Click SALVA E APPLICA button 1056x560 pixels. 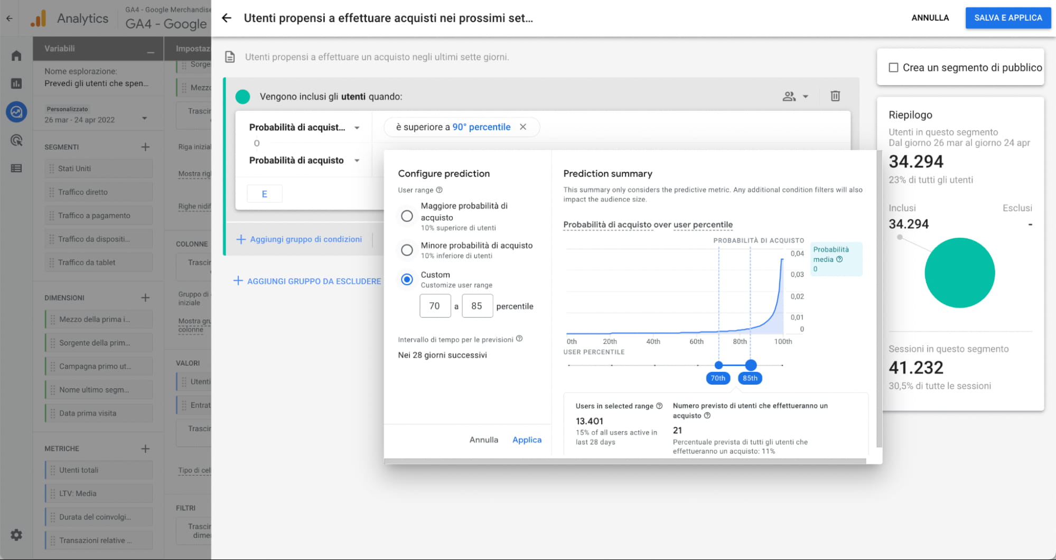(x=1007, y=18)
